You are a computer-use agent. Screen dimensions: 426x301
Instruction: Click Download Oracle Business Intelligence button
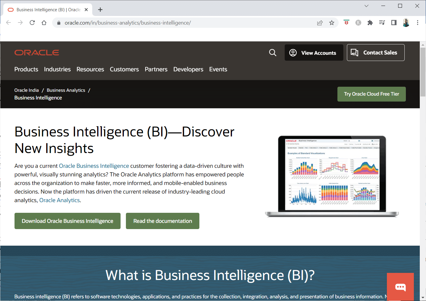pos(68,221)
